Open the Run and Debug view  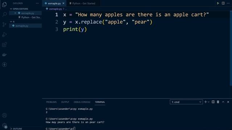point(4,35)
